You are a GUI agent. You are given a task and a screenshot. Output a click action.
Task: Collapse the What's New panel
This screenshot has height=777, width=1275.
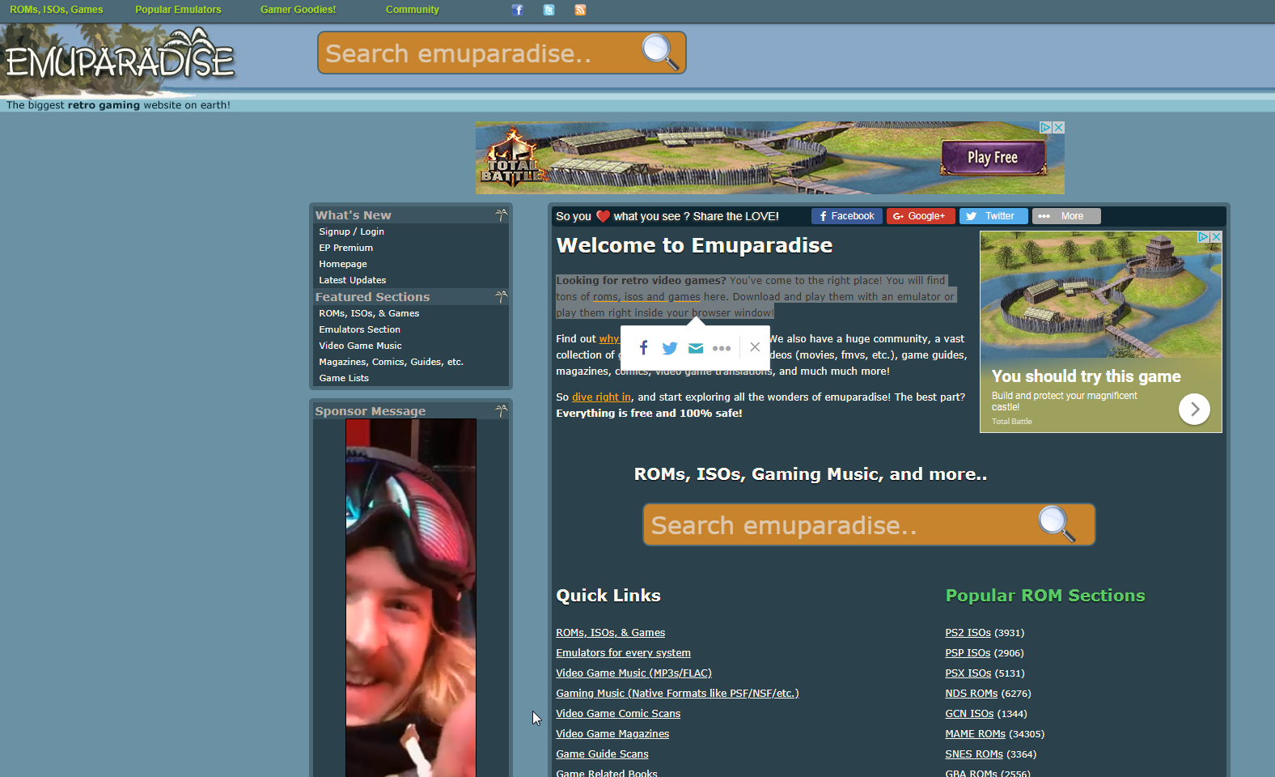coord(502,215)
